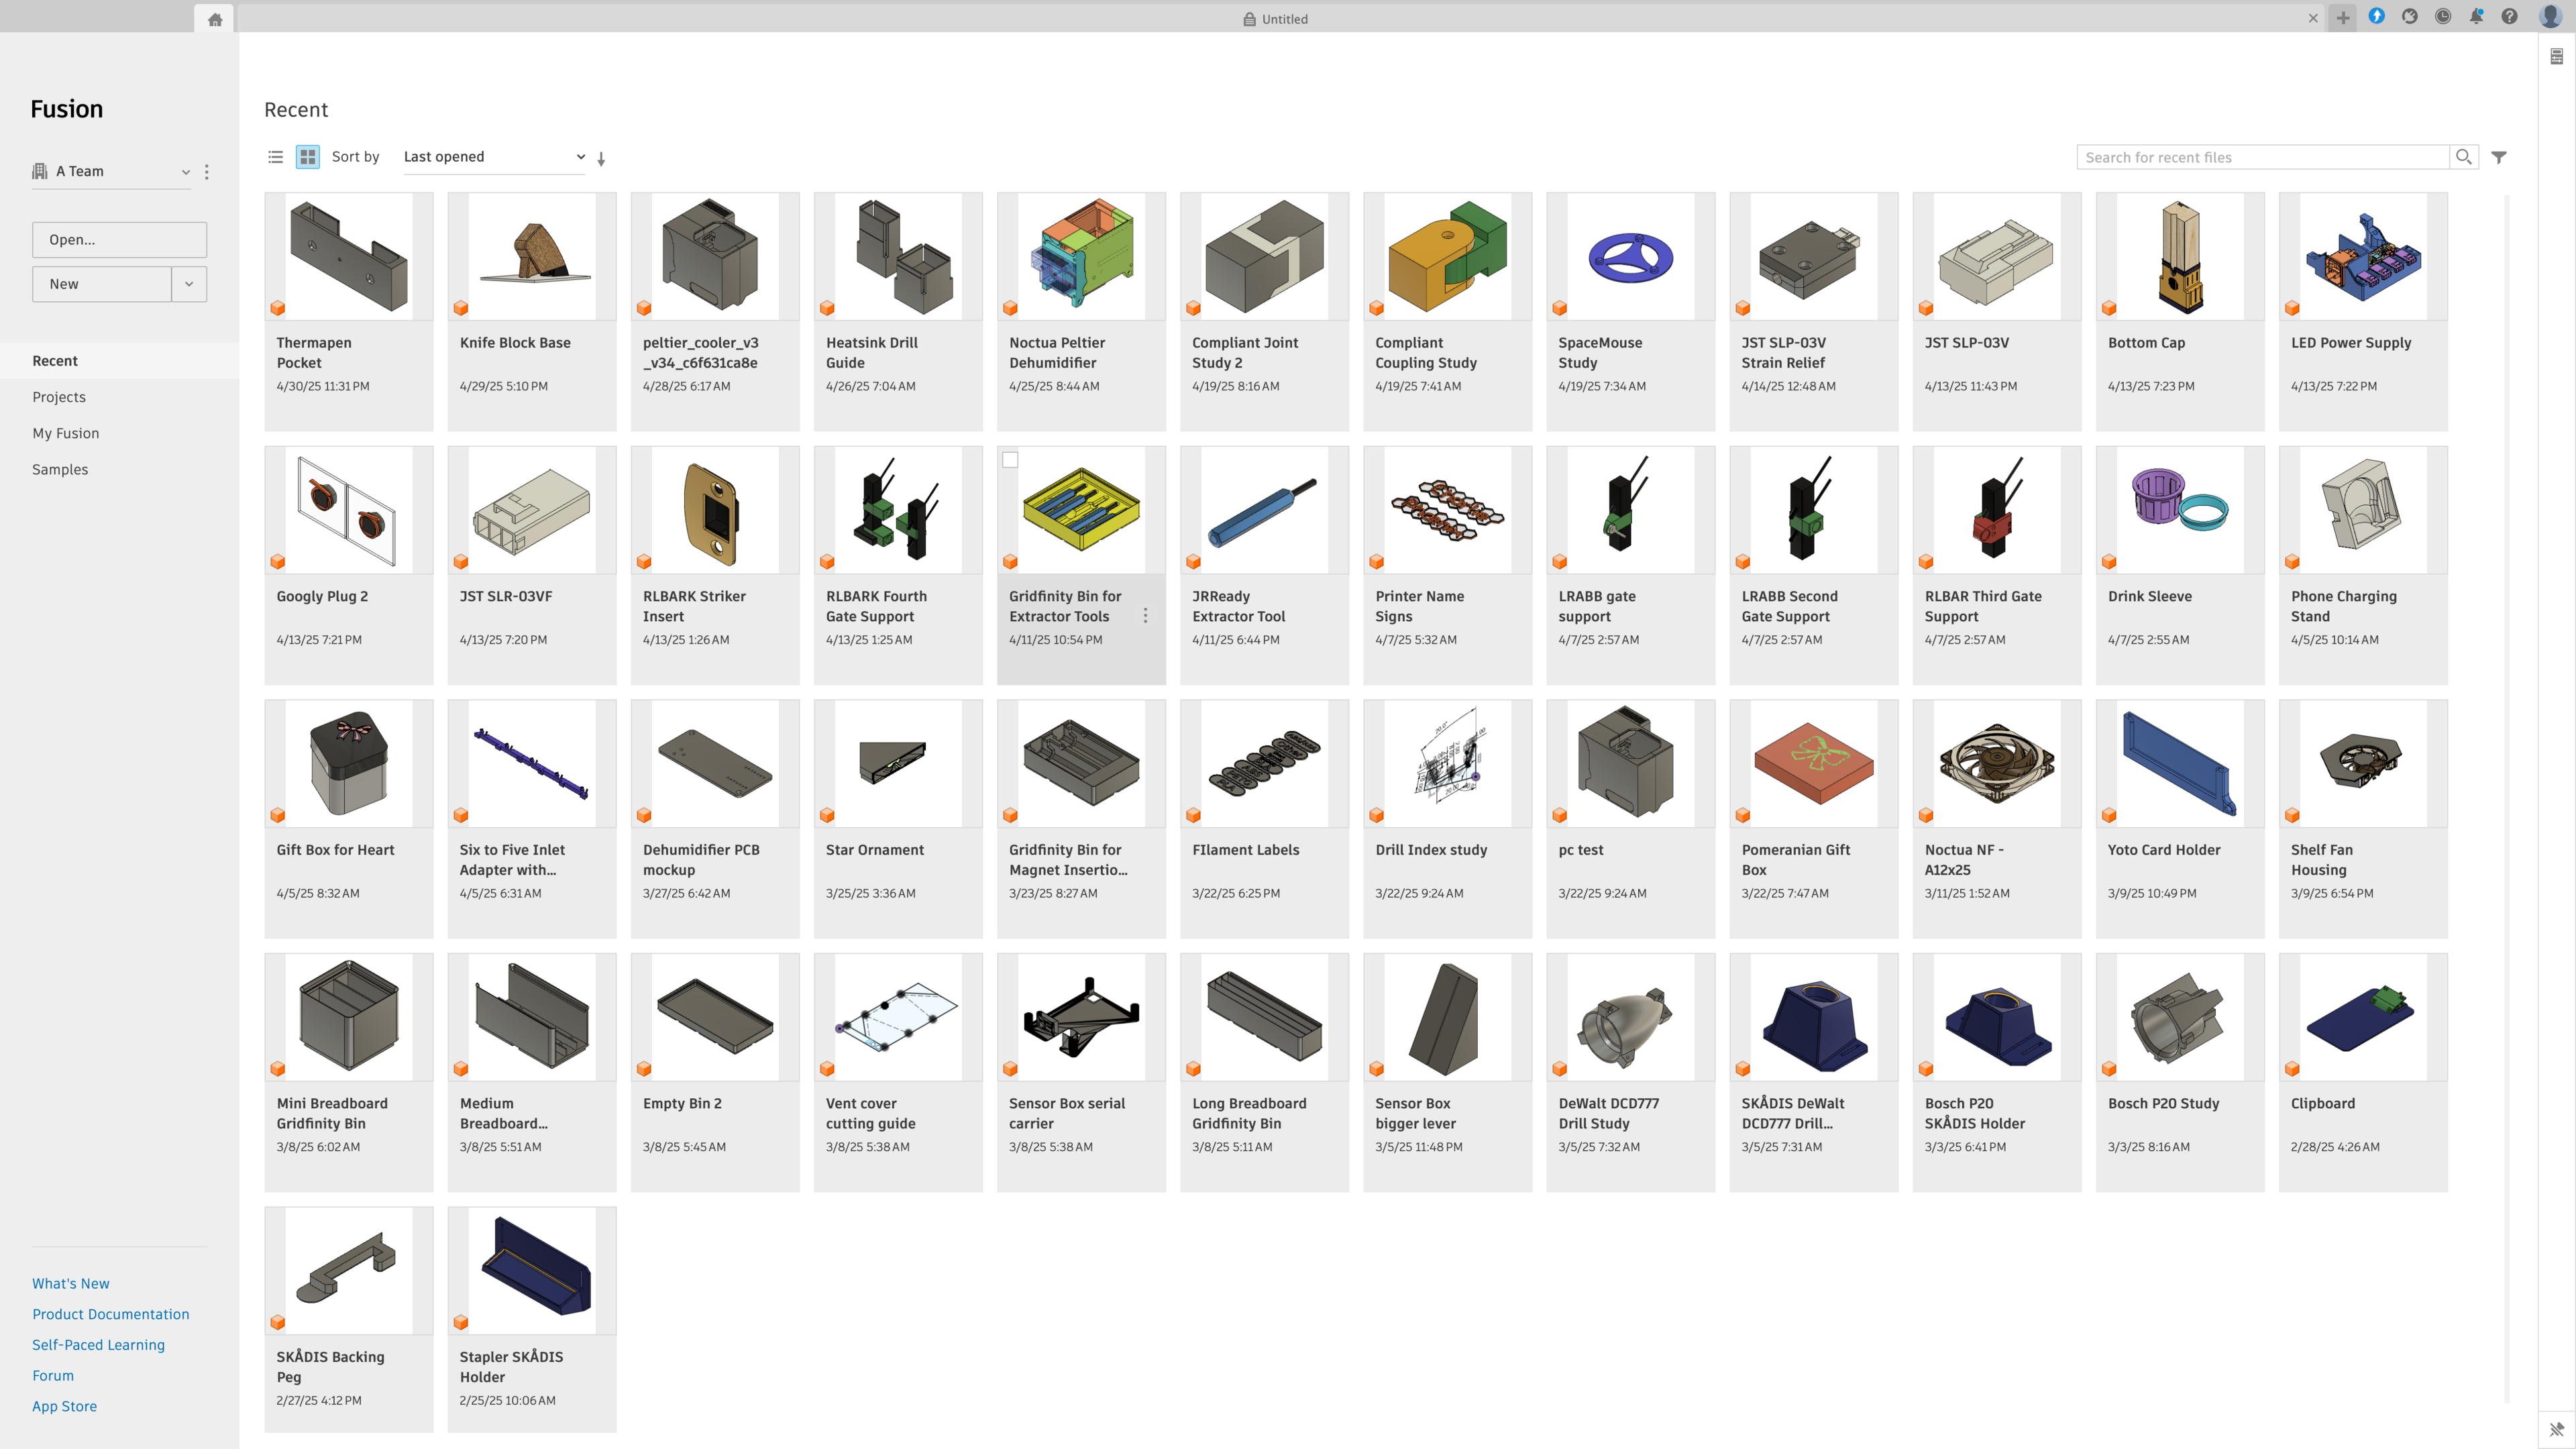The image size is (2576, 1449).
Task: Click design icon on Googly Plug 2 card
Action: [278, 562]
